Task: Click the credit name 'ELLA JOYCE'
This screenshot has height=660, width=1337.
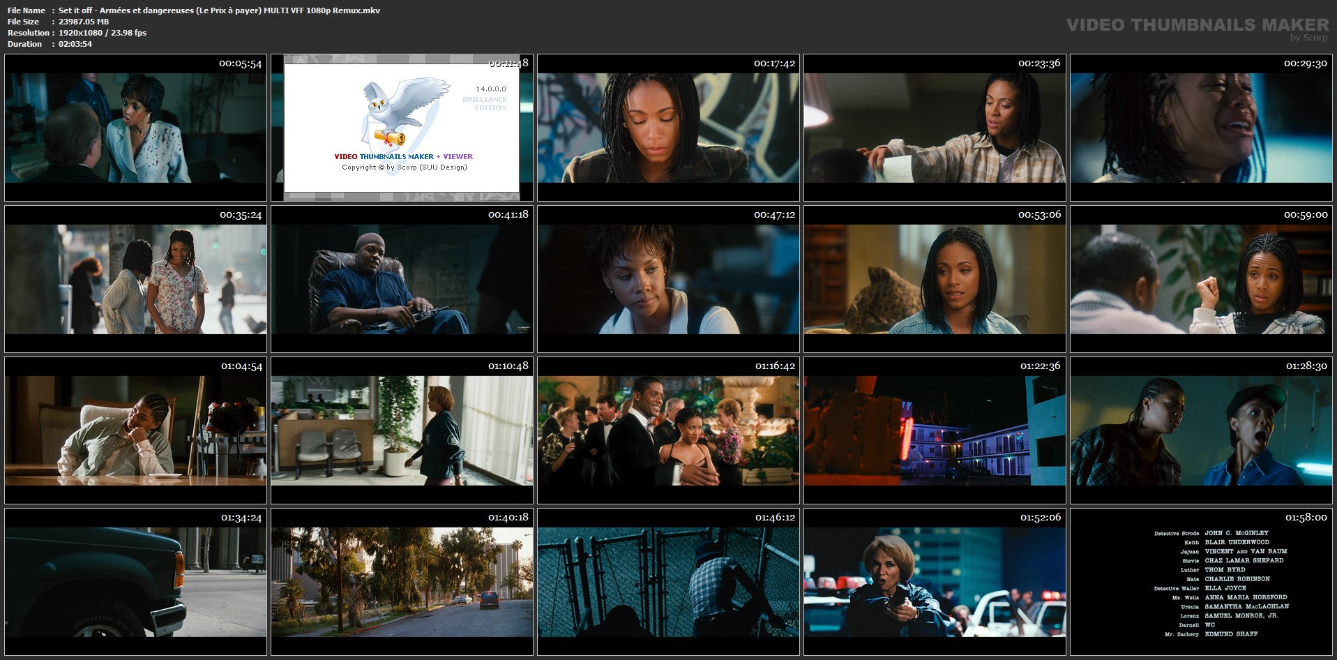Action: pyautogui.click(x=1225, y=588)
